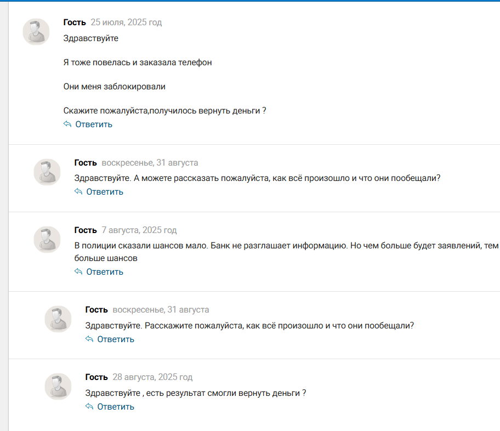Open guest avatar of 28 августа comment
This screenshot has width=500, height=431.
click(x=58, y=387)
